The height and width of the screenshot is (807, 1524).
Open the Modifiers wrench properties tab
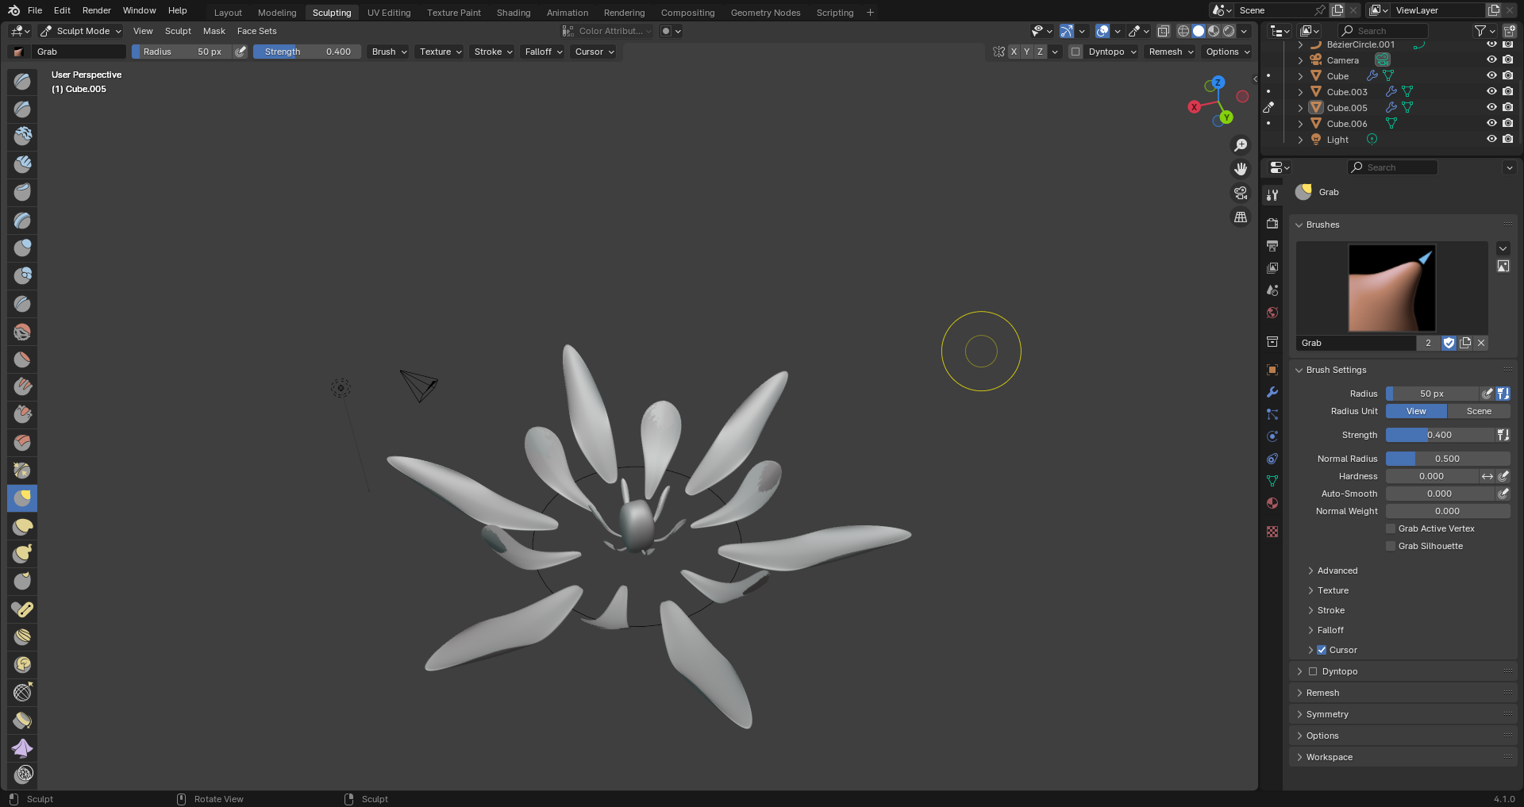(1272, 392)
